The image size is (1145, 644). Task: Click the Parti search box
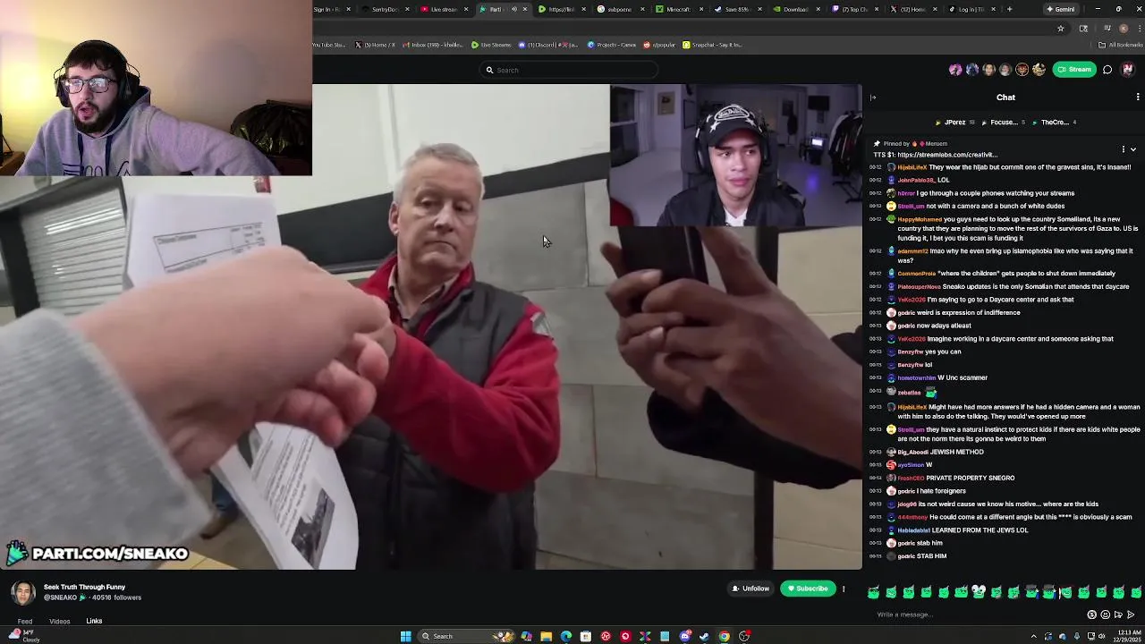[x=569, y=70]
